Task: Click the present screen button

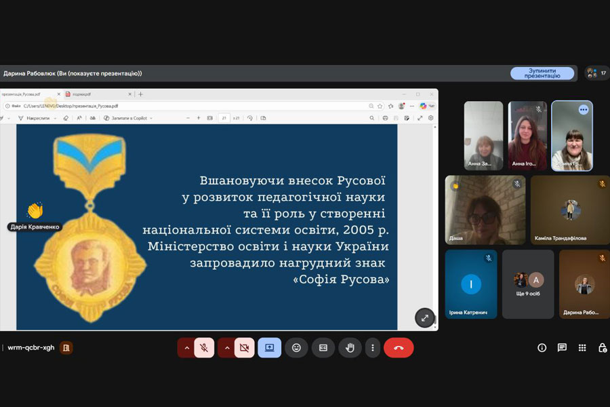Action: click(x=269, y=347)
